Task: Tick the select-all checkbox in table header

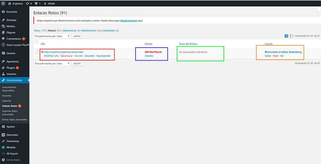Action: coord(36,42)
